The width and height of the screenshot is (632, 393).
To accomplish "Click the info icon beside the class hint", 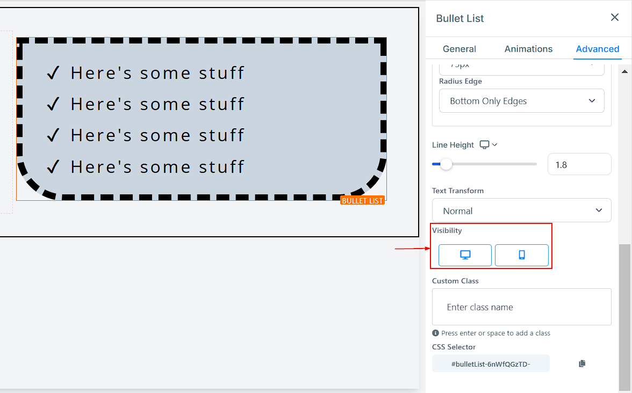I will (436, 333).
